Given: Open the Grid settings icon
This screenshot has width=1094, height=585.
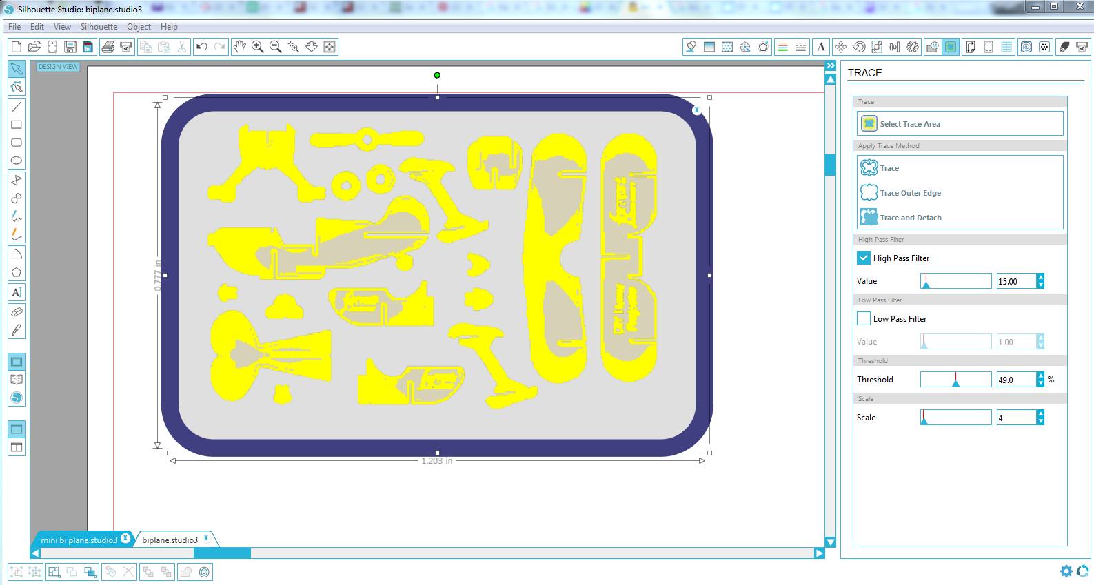Looking at the screenshot, I should click(1006, 47).
